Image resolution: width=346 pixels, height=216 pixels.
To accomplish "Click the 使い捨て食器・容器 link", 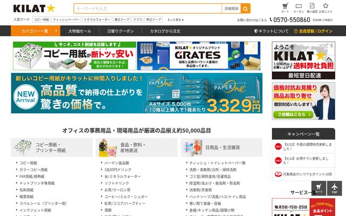I will tap(205, 203).
